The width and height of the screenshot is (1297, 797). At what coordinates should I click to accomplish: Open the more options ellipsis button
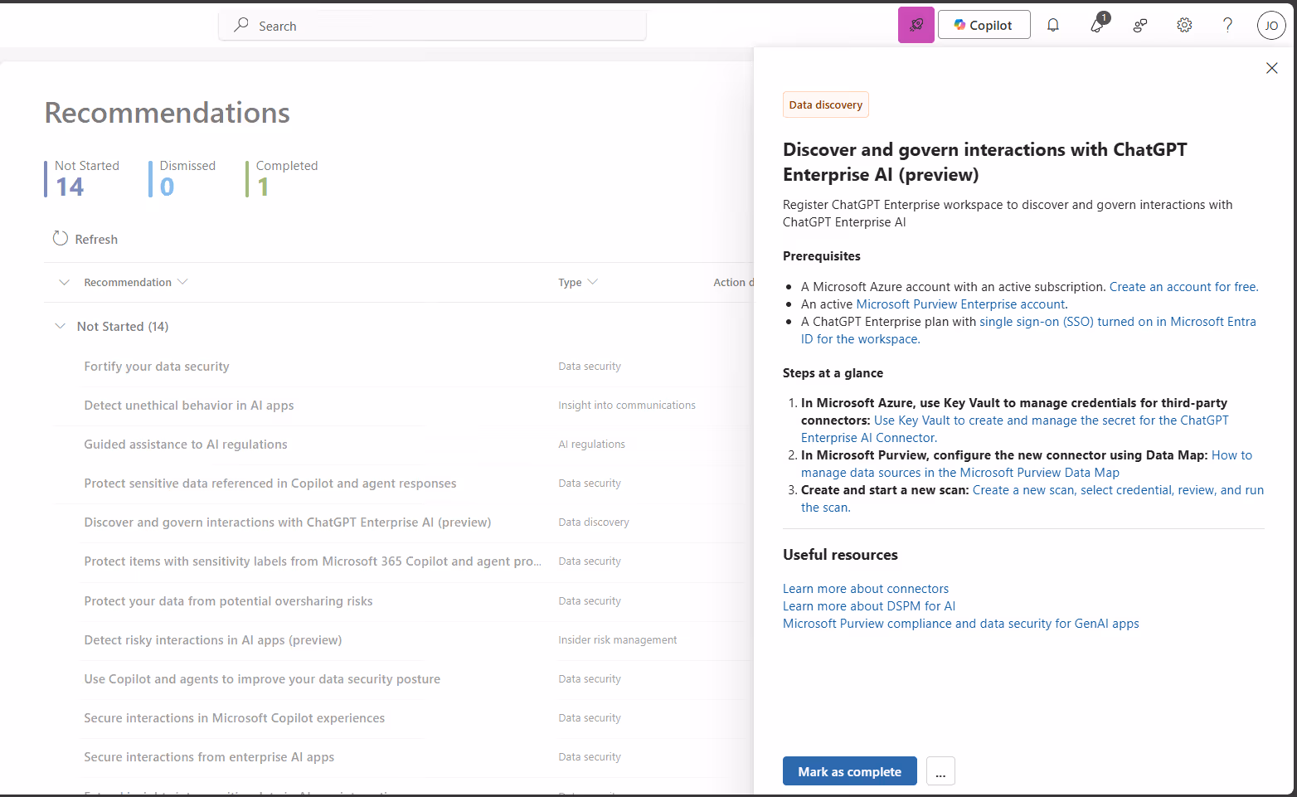(x=940, y=771)
